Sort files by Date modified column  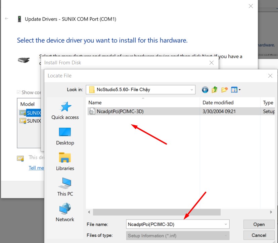click(230, 103)
